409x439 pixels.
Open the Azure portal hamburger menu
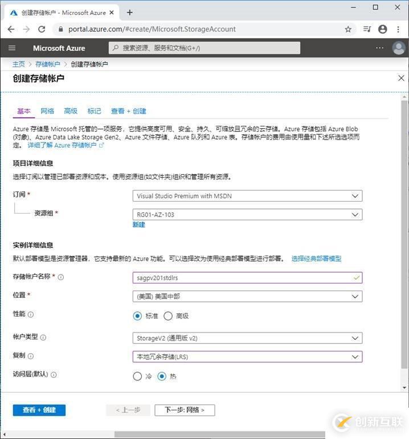(x=12, y=48)
